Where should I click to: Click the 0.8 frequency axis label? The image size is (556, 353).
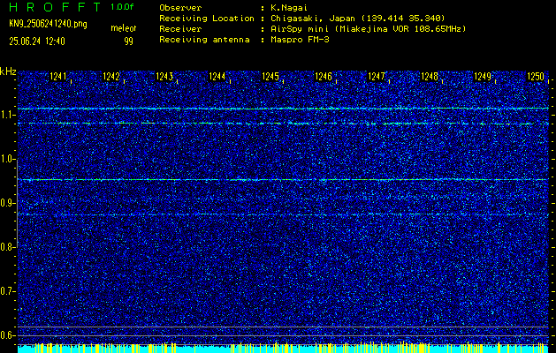pos(6,247)
